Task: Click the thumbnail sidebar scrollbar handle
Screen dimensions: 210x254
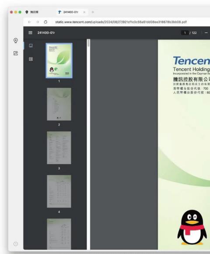Action: pyautogui.click(x=88, y=43)
